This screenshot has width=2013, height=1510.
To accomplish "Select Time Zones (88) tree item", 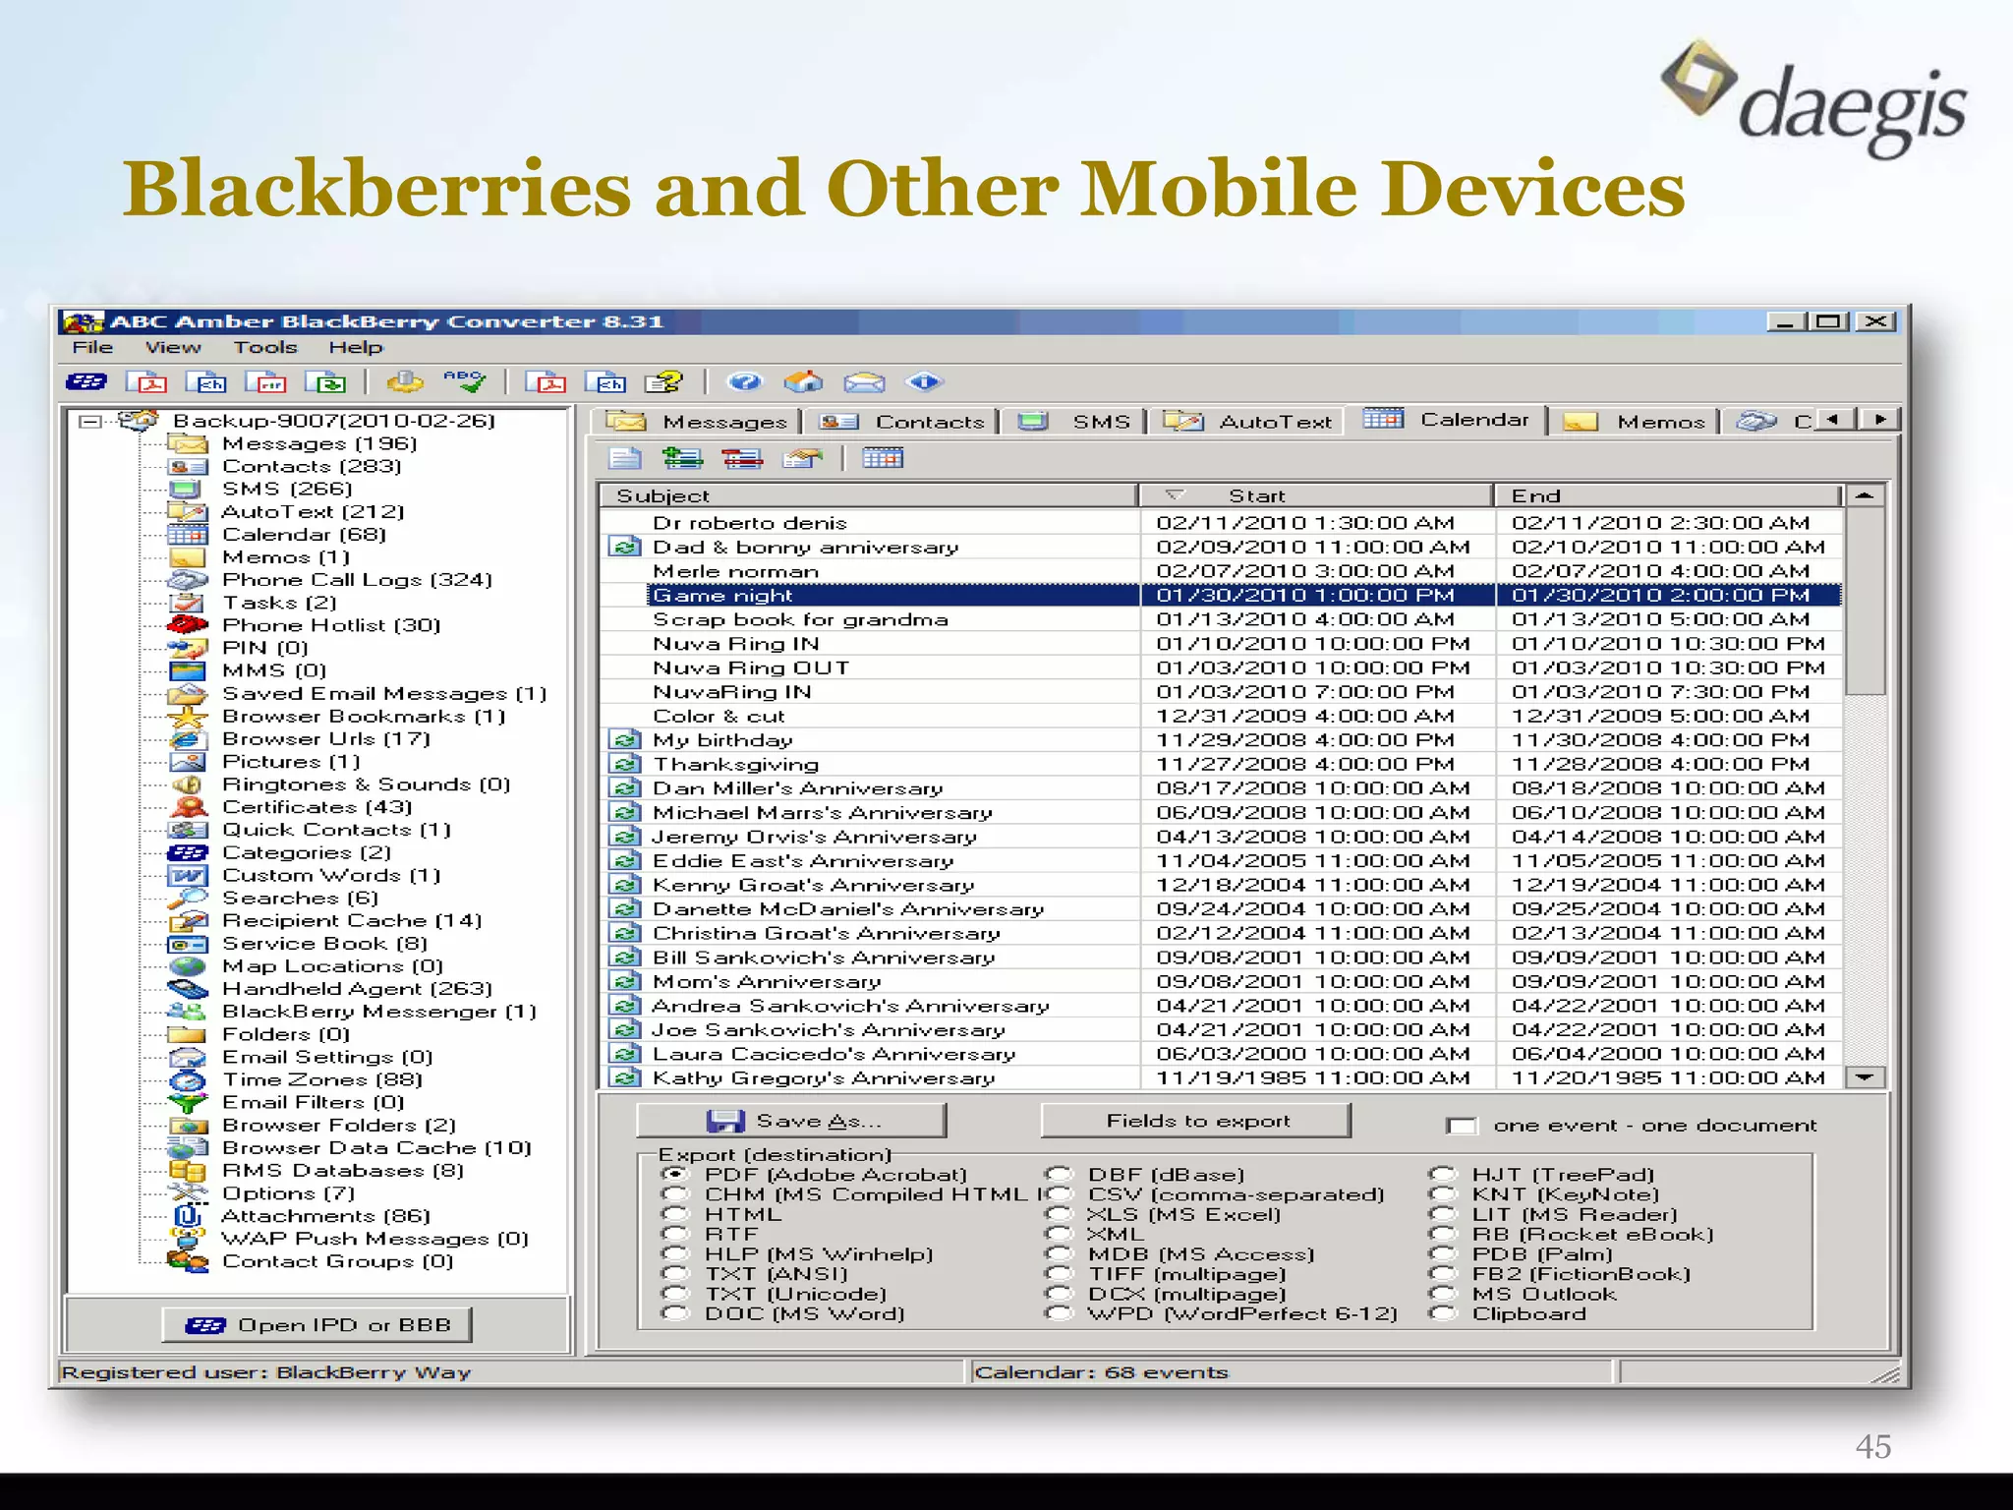I will (x=322, y=1079).
